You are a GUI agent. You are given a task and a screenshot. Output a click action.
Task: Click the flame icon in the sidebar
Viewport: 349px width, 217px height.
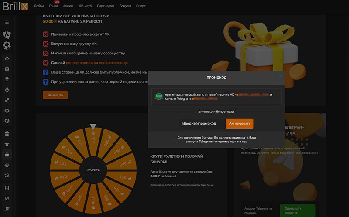pos(7,89)
